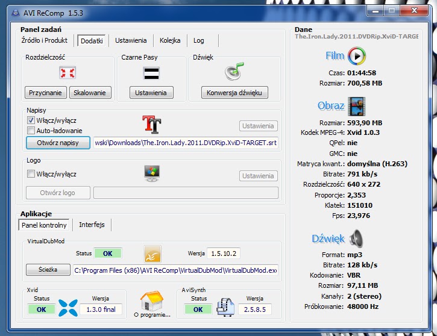Screen dimensions: 437x336
Task: Click the frame count 151010
Action: tap(360, 205)
